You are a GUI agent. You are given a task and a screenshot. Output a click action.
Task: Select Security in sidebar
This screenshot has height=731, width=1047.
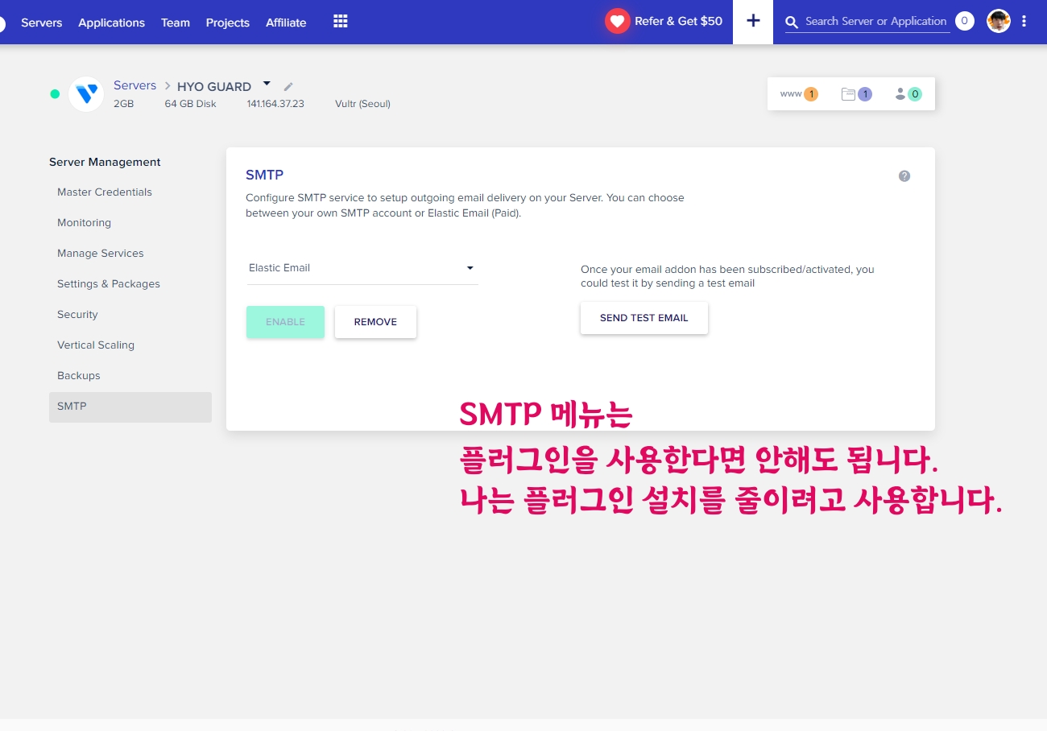point(130,315)
